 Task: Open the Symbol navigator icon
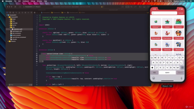point(13,12)
